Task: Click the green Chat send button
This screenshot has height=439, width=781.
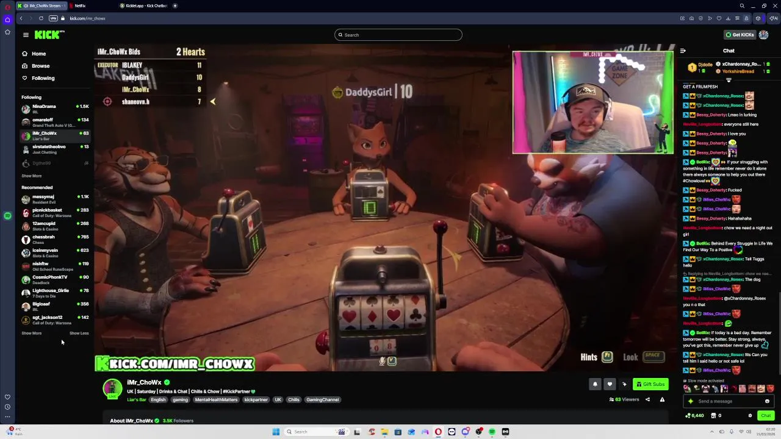Action: point(766,416)
